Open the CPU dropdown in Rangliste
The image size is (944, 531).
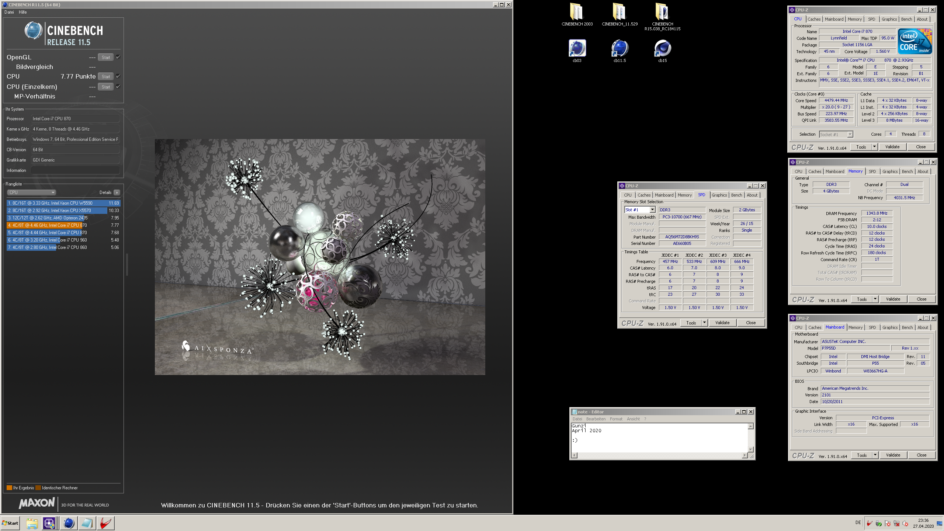click(31, 192)
